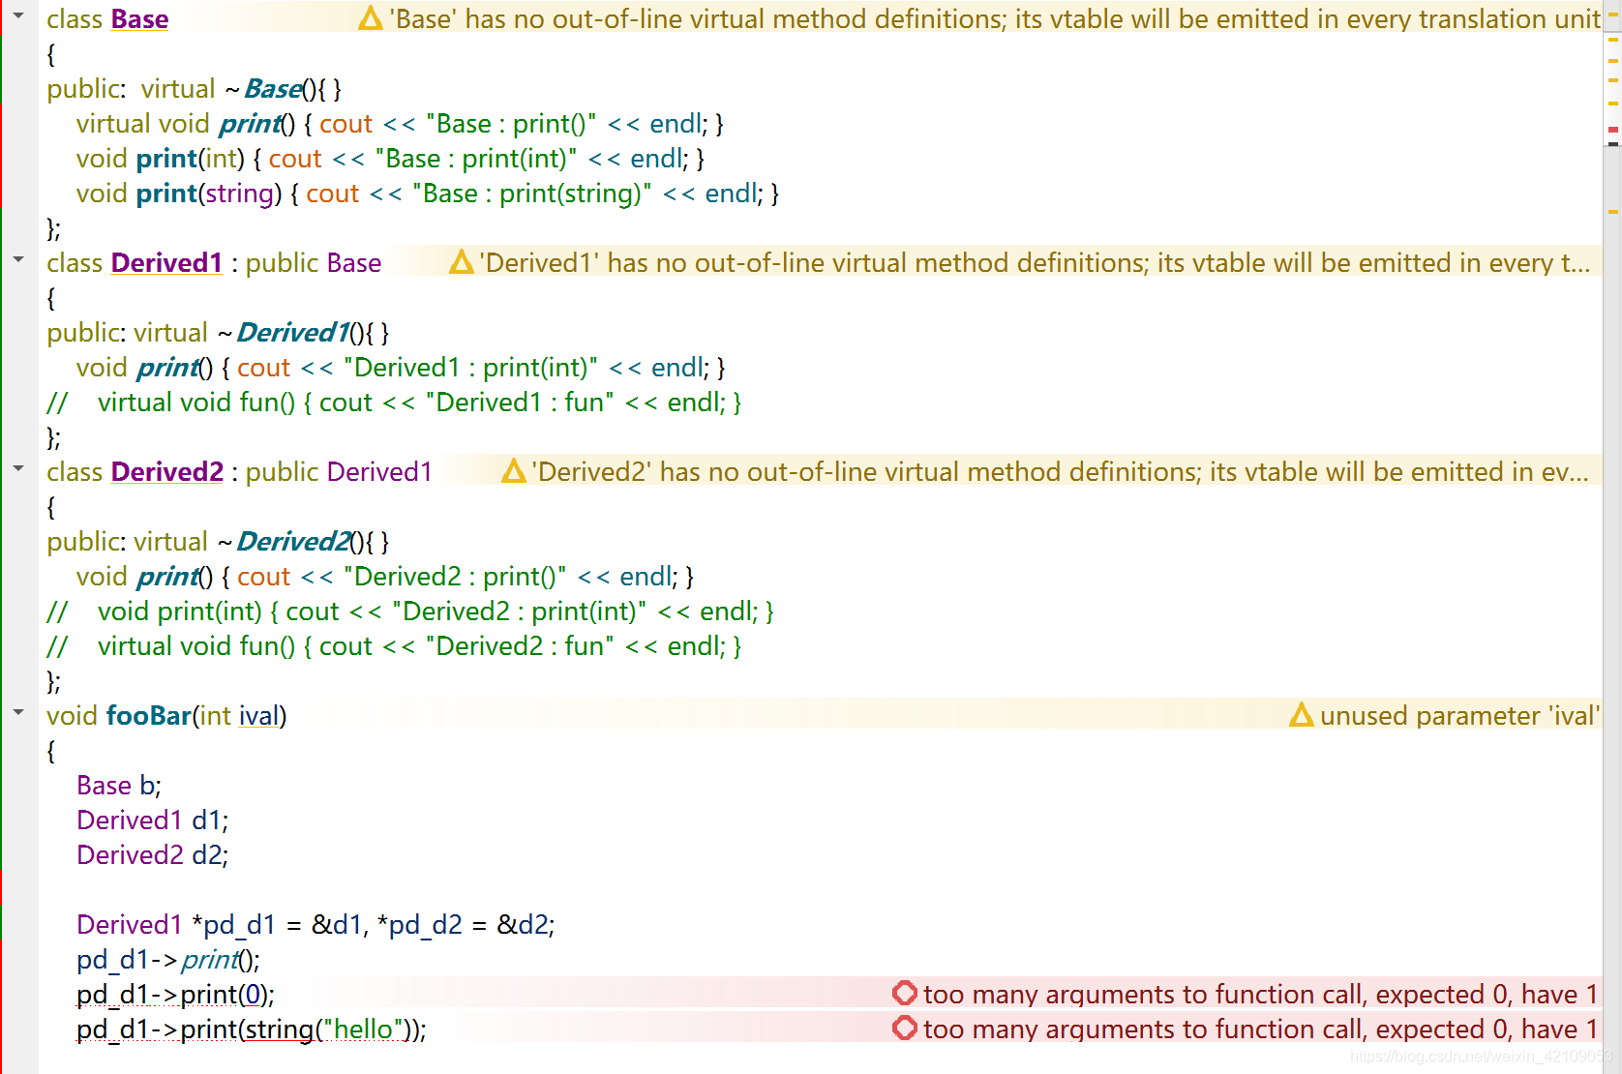Click the class name Base in declaration
Image resolution: width=1622 pixels, height=1074 pixels.
pyautogui.click(x=139, y=19)
